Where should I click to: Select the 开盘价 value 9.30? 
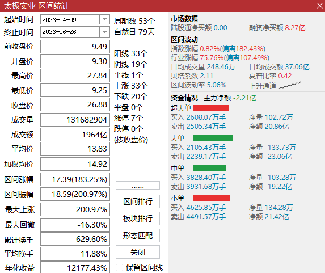tap(75, 61)
